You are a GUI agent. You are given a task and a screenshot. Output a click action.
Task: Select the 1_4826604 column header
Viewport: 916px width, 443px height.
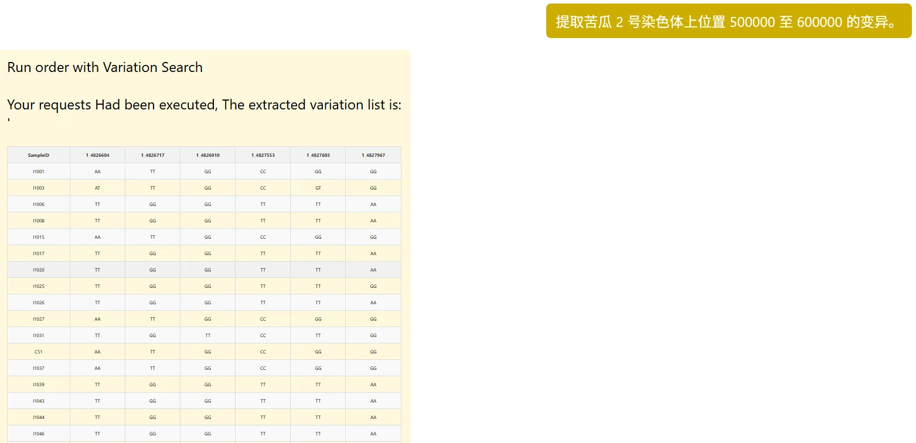click(x=97, y=155)
